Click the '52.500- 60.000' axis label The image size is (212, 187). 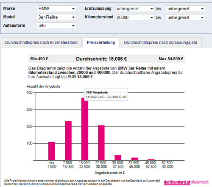pyautogui.click(x=167, y=165)
